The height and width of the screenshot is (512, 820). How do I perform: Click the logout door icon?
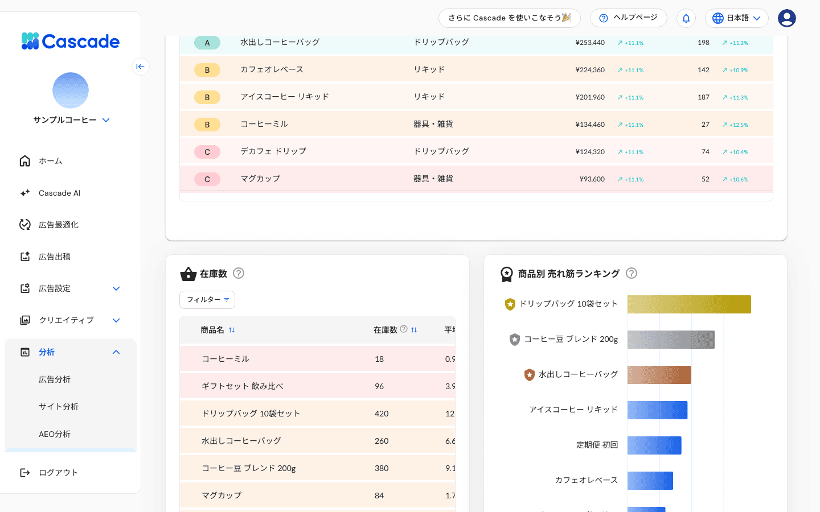pyautogui.click(x=24, y=473)
